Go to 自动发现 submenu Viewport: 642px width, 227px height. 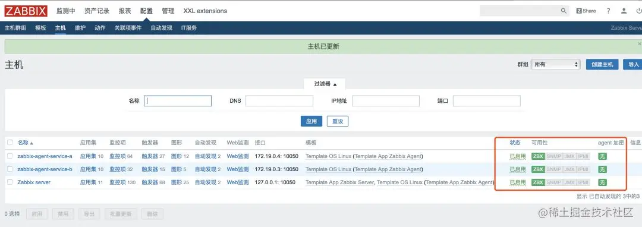point(161,28)
